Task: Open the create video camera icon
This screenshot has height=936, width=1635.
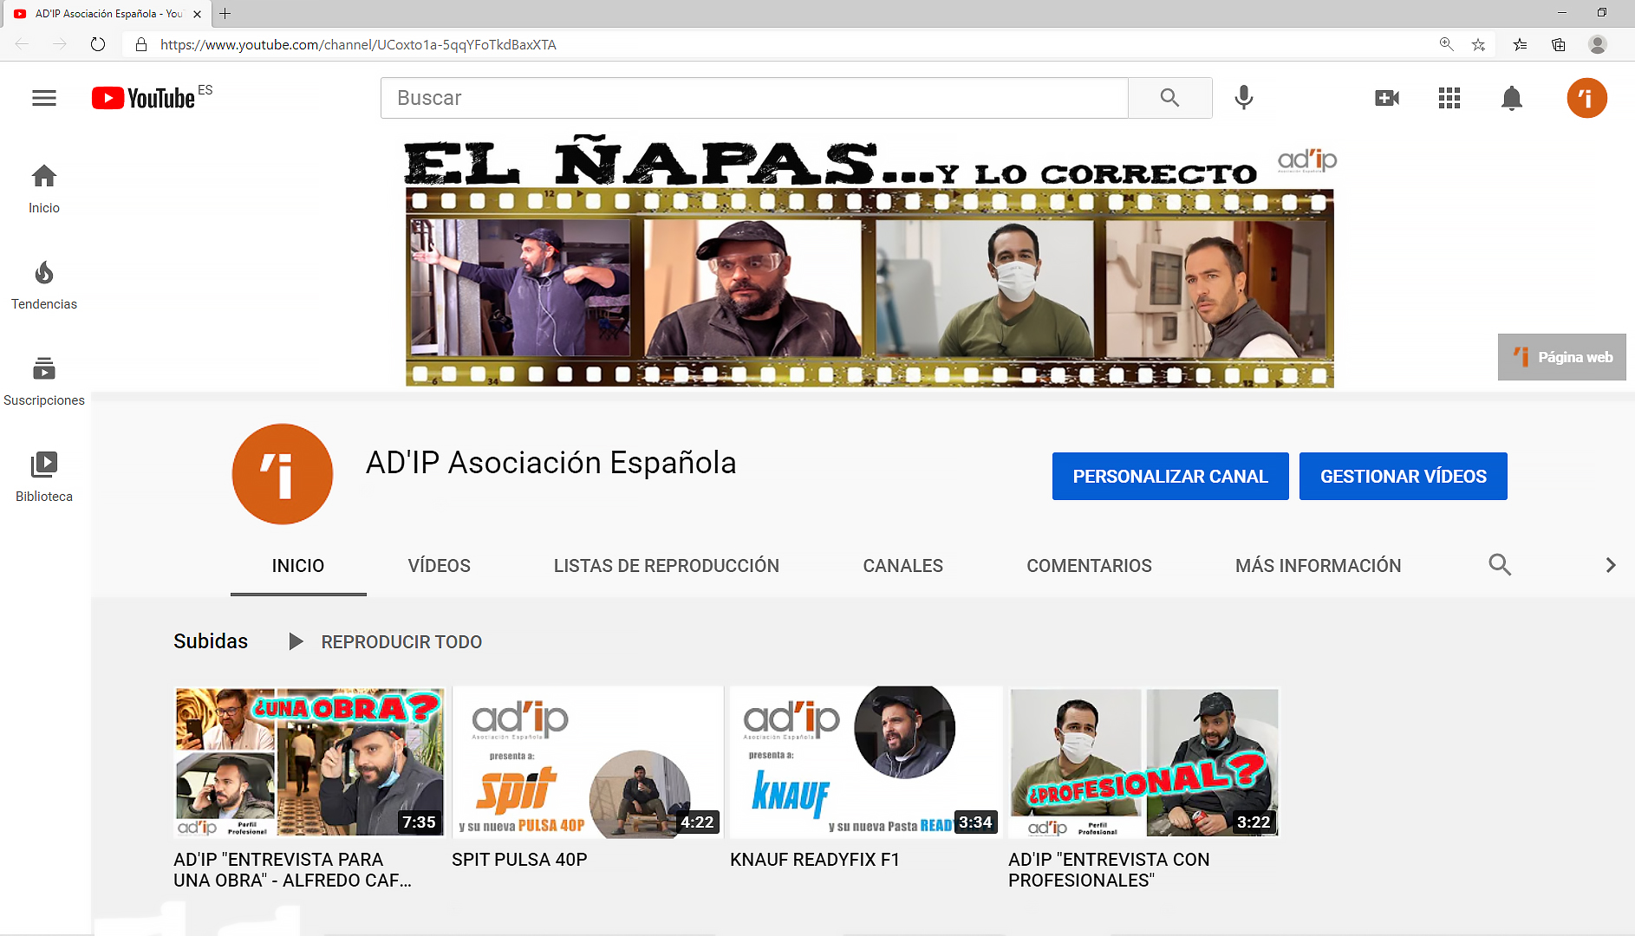Action: 1387,98
